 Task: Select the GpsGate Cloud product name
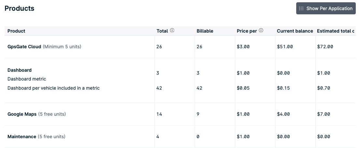point(24,47)
